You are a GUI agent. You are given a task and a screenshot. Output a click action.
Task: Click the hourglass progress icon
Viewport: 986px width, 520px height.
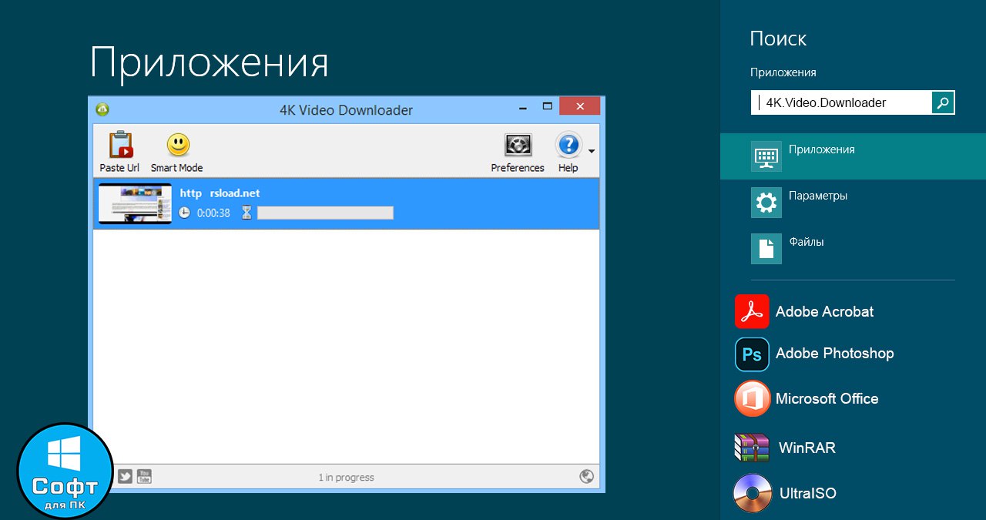pos(246,213)
